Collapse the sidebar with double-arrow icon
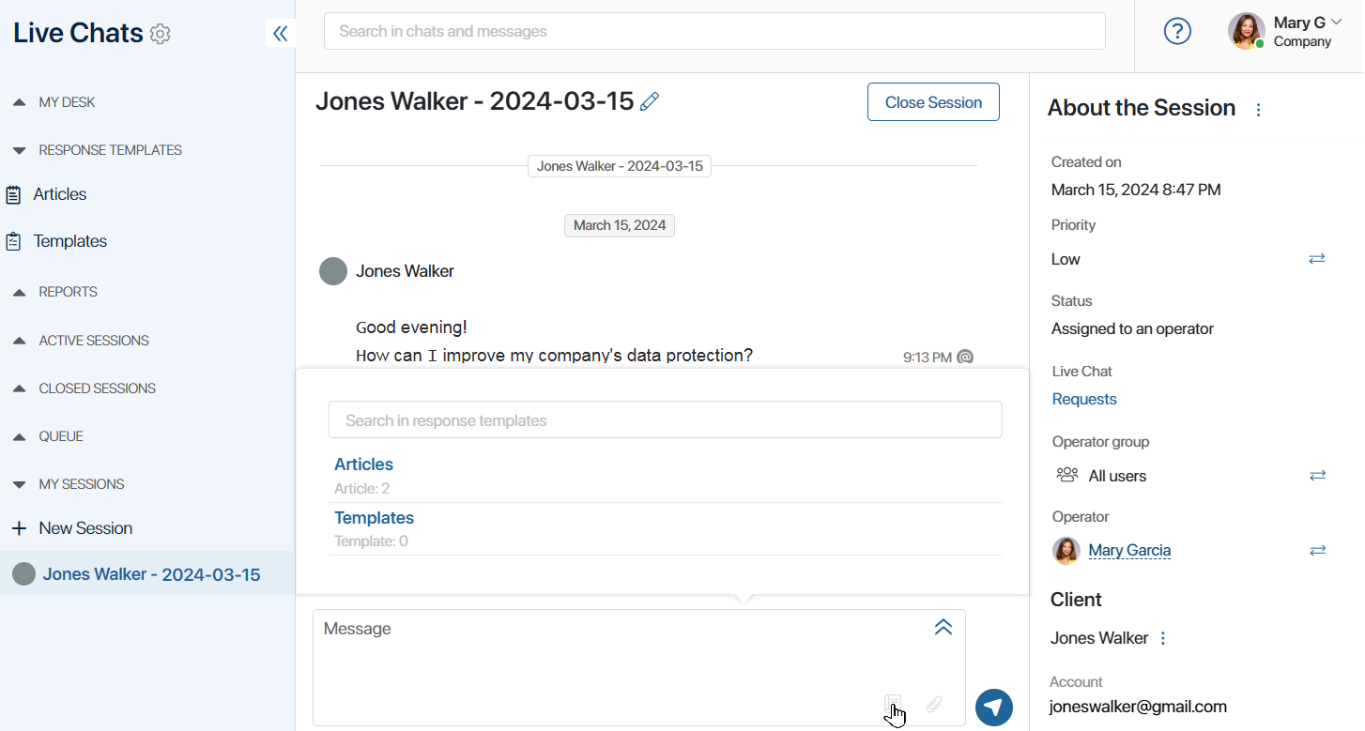The image size is (1365, 731). point(280,34)
